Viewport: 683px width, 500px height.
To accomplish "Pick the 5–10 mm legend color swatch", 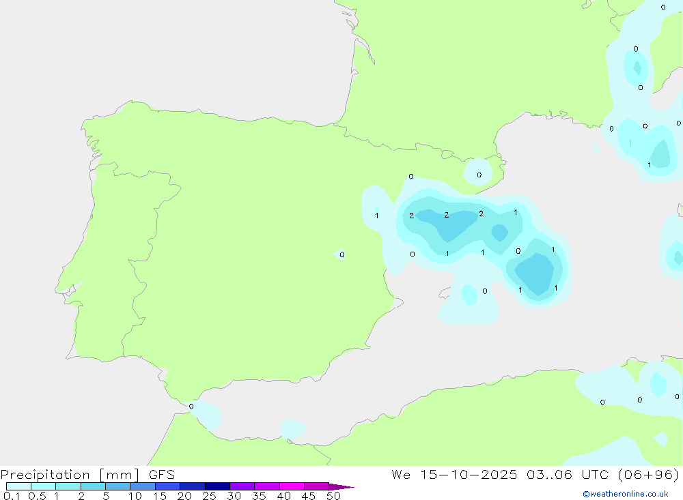I will pyautogui.click(x=117, y=486).
